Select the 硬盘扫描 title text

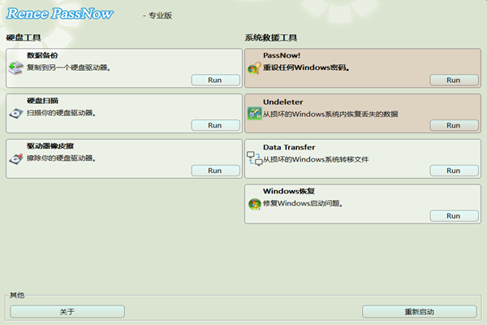coord(42,101)
